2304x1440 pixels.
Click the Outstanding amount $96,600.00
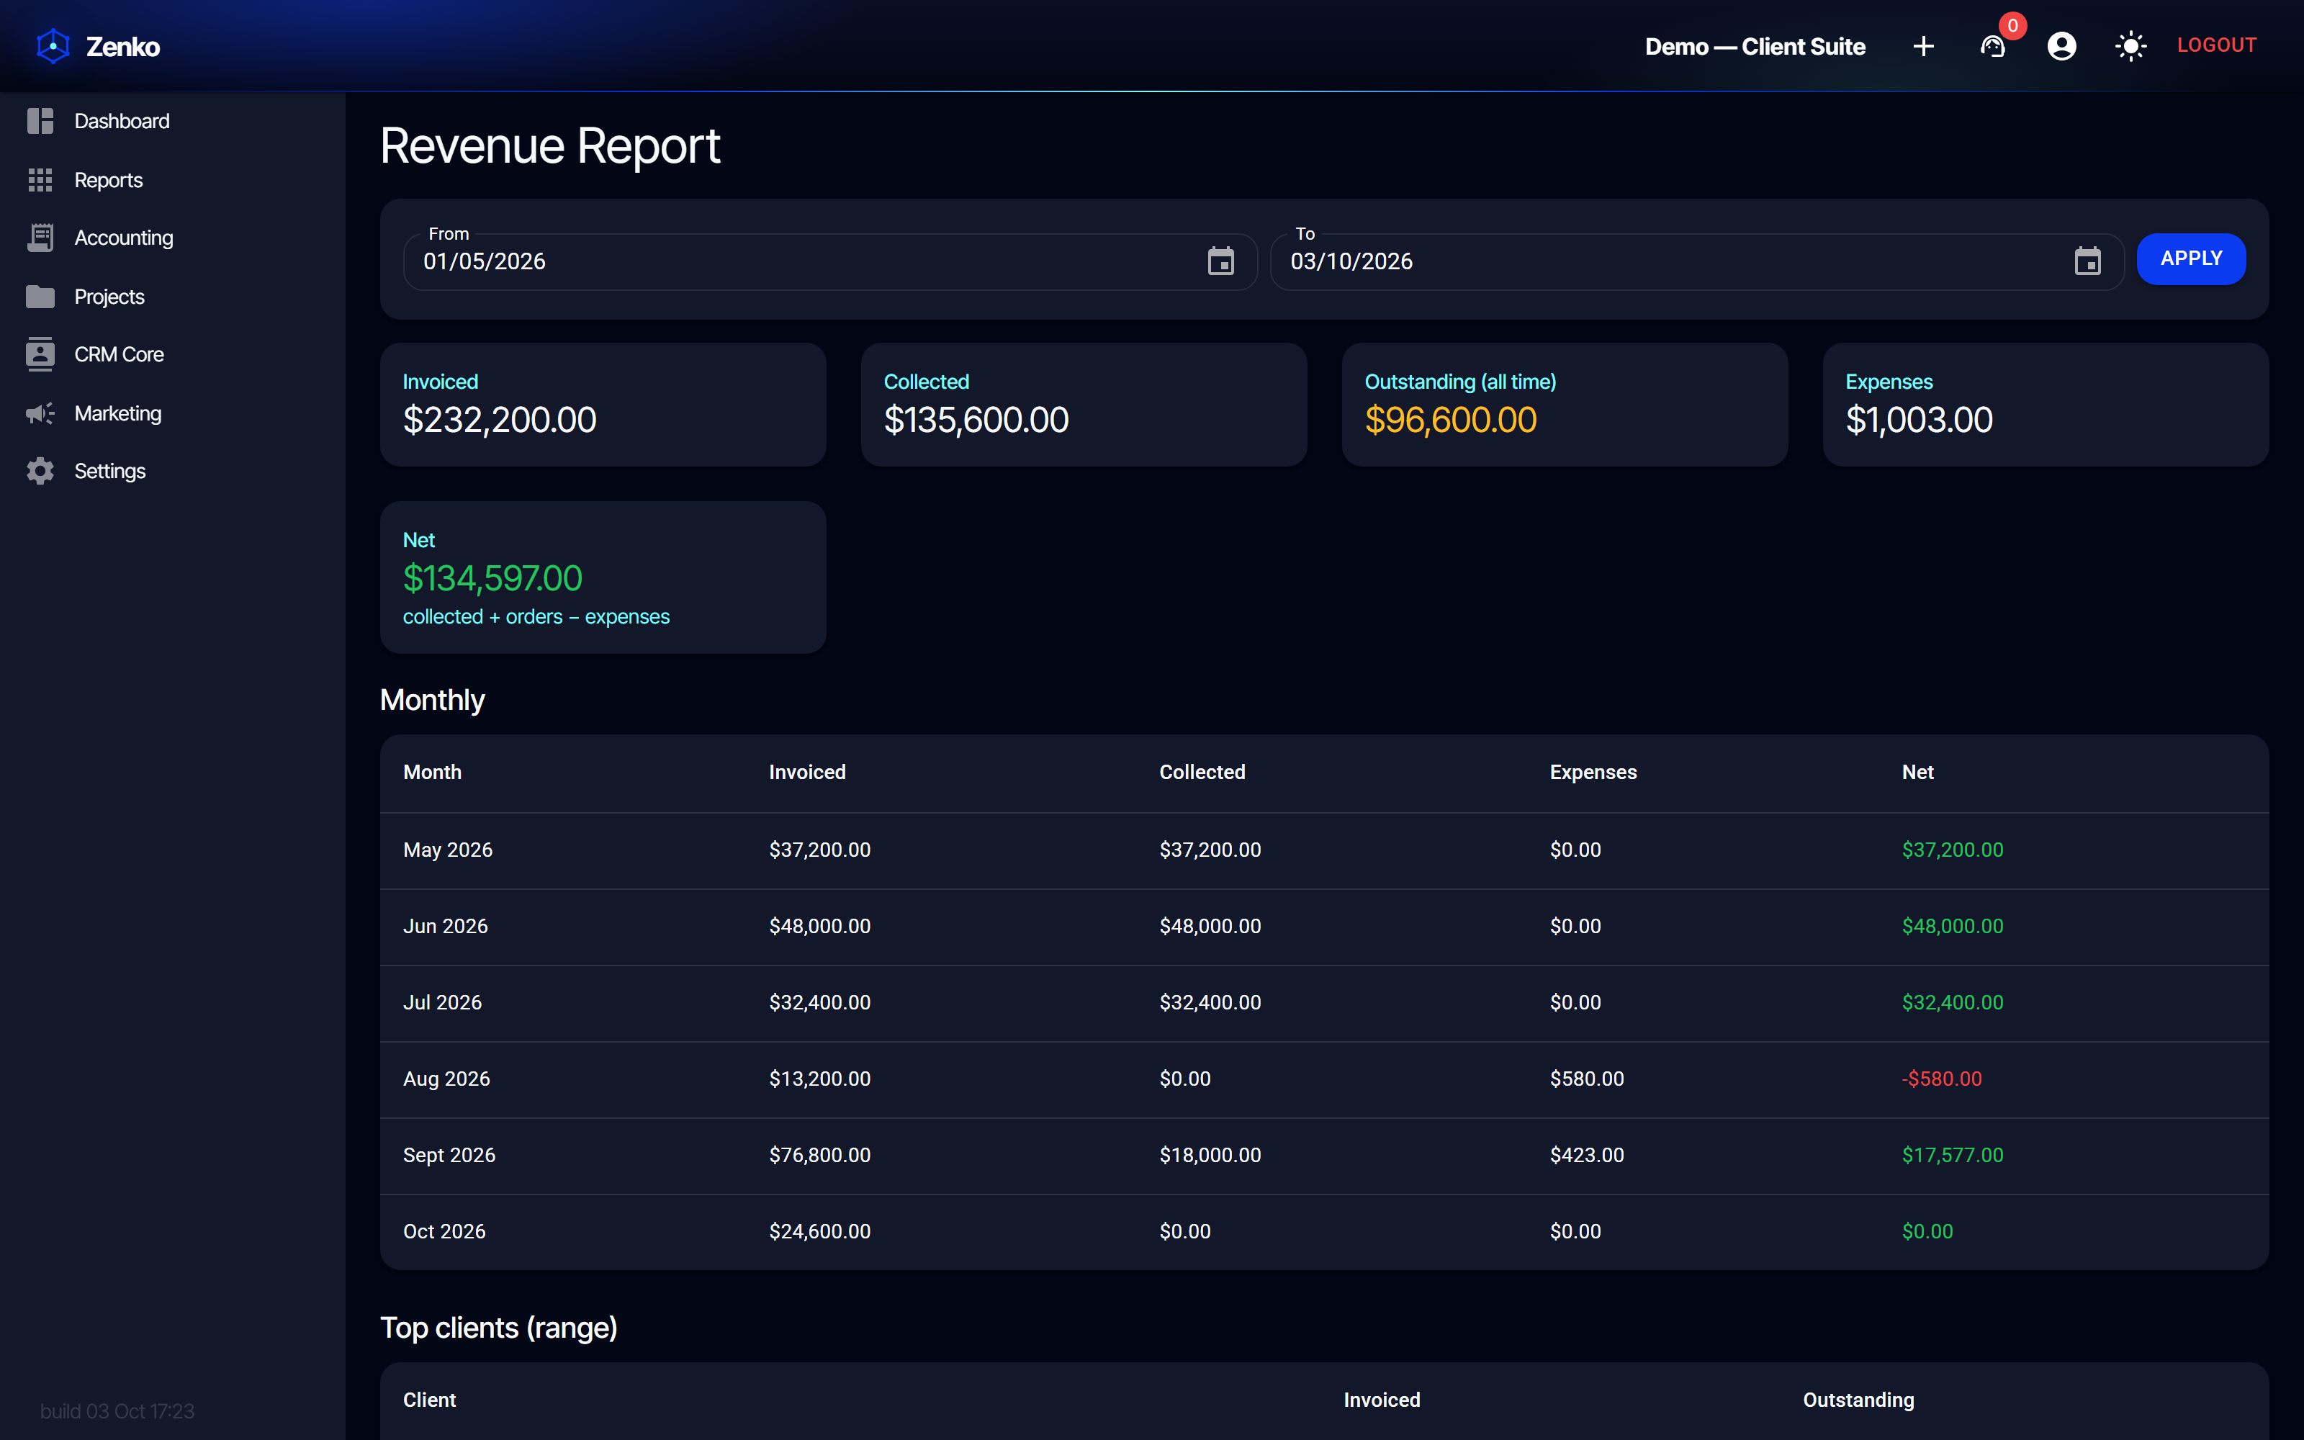(x=1450, y=420)
